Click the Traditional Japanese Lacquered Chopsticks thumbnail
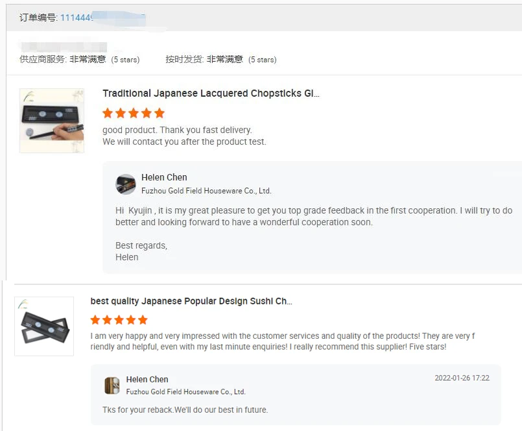Screen dimensions: 522x431 tap(52, 121)
